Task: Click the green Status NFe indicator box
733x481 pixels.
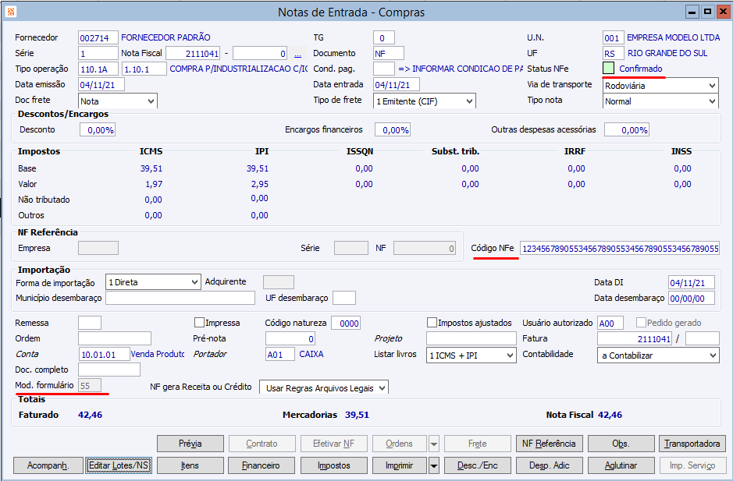Action: point(609,69)
